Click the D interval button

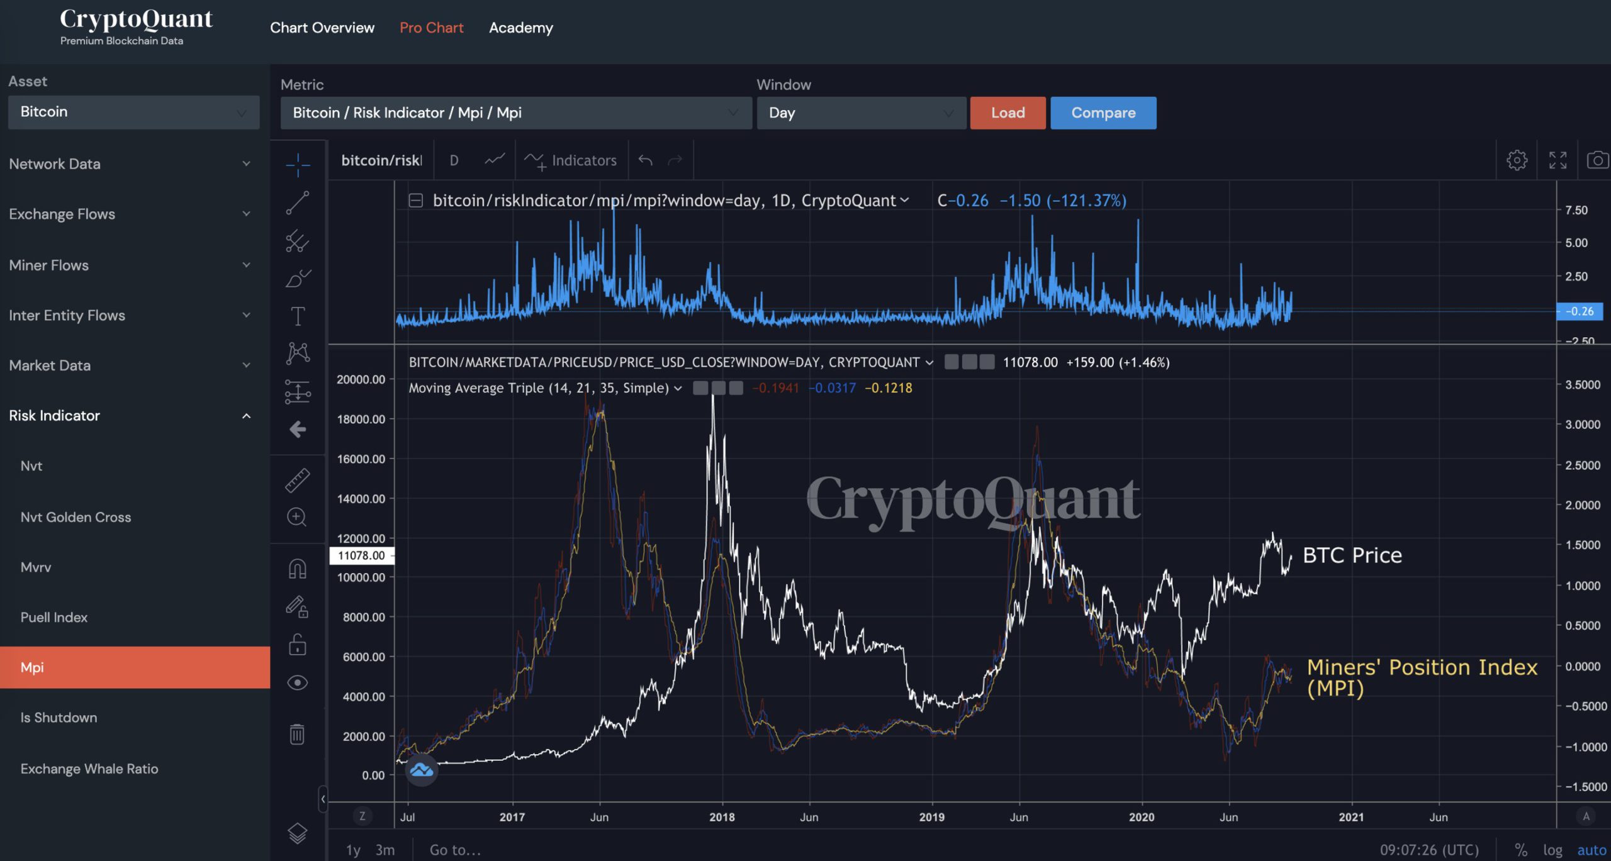coord(454,160)
